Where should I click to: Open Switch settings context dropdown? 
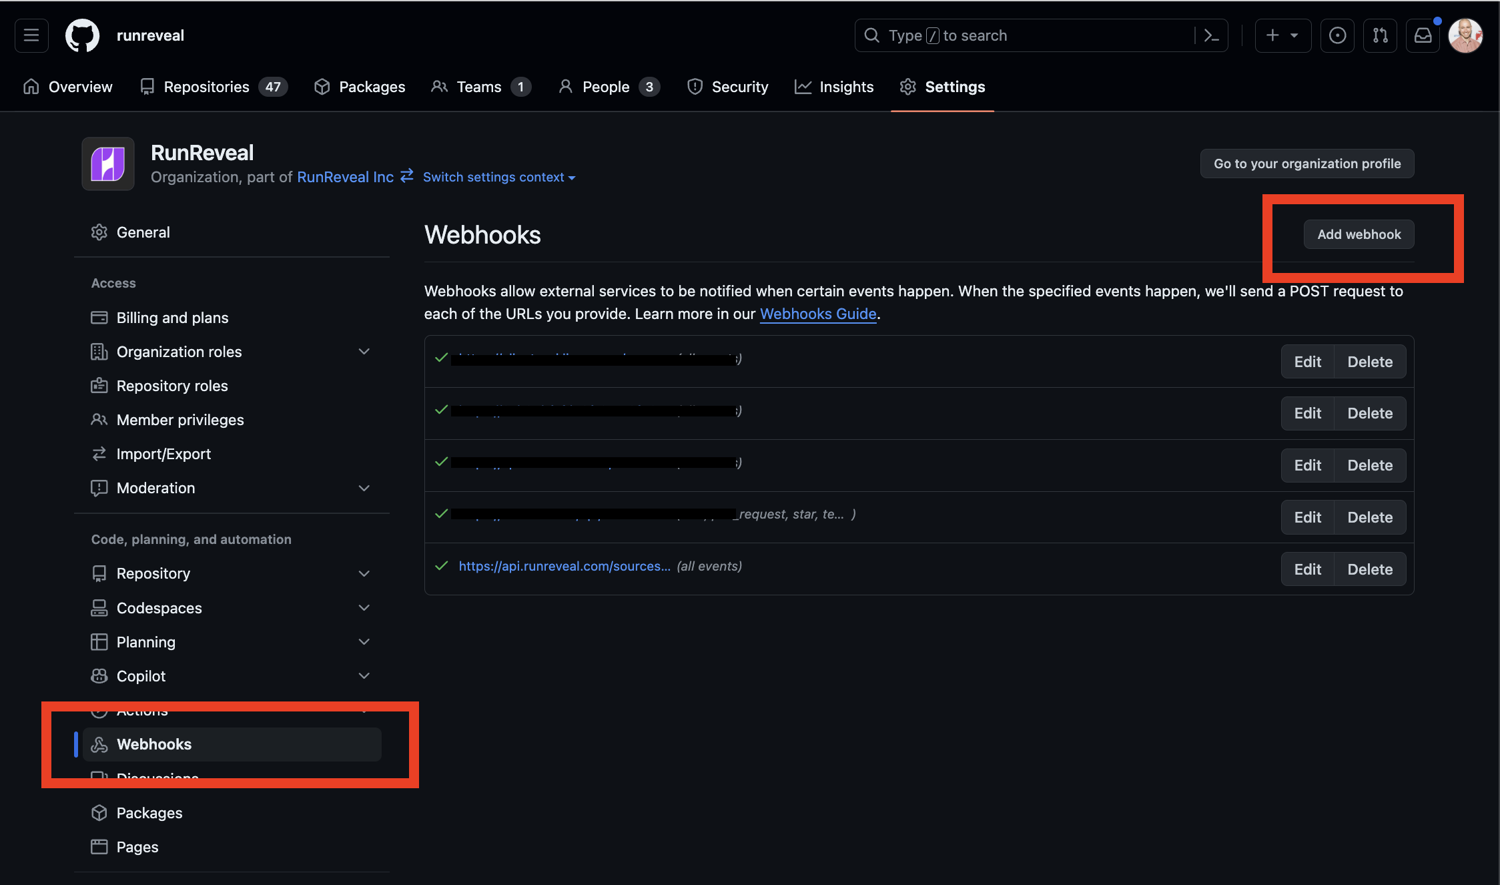pyautogui.click(x=498, y=177)
